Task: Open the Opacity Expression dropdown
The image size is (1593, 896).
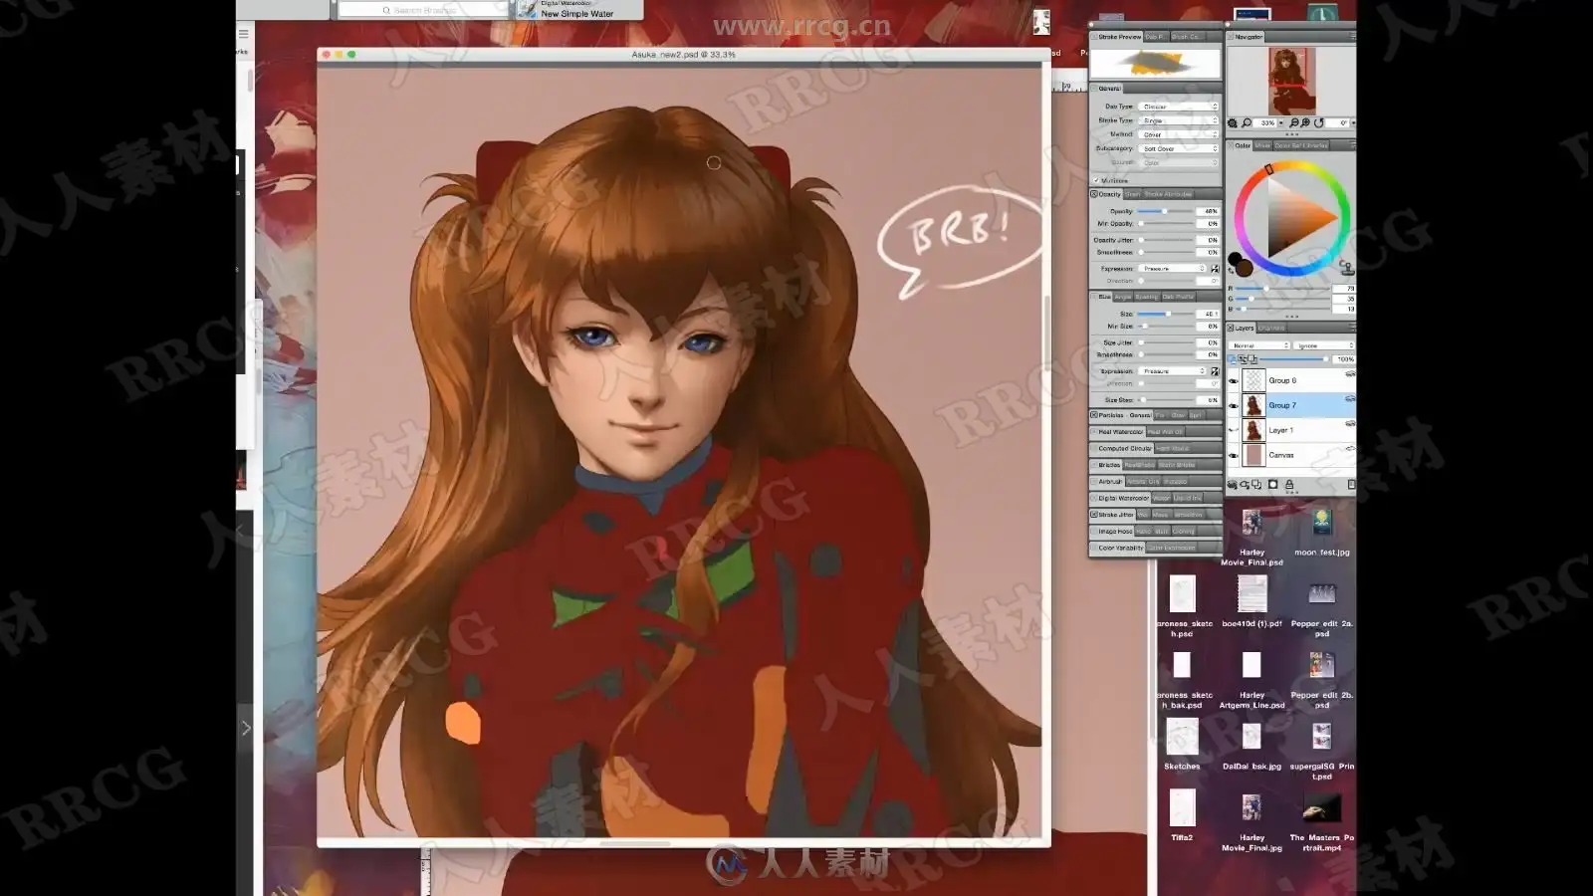Action: click(x=1173, y=269)
